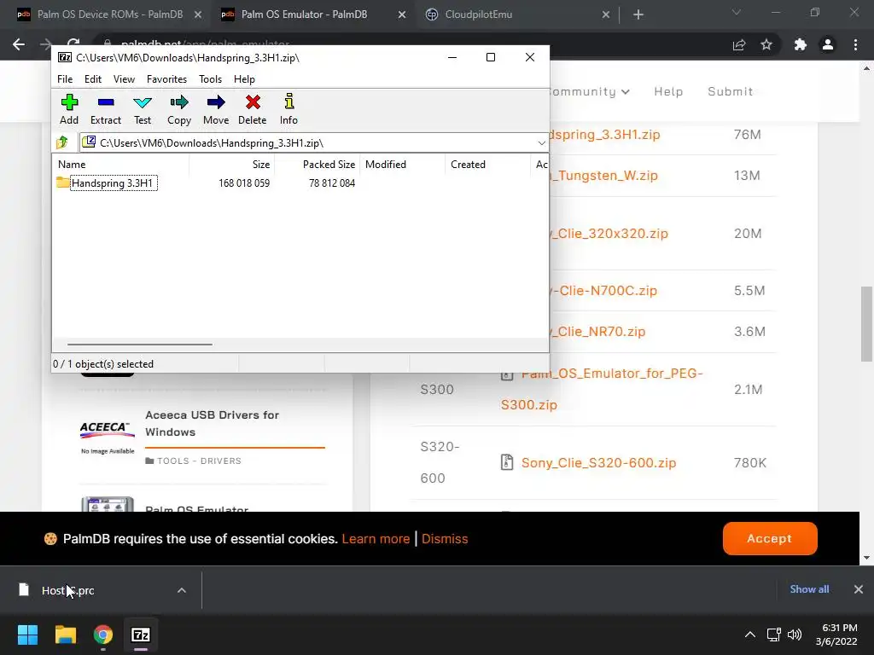This screenshot has width=874, height=655.
Task: Open the Favorites menu
Action: click(166, 79)
